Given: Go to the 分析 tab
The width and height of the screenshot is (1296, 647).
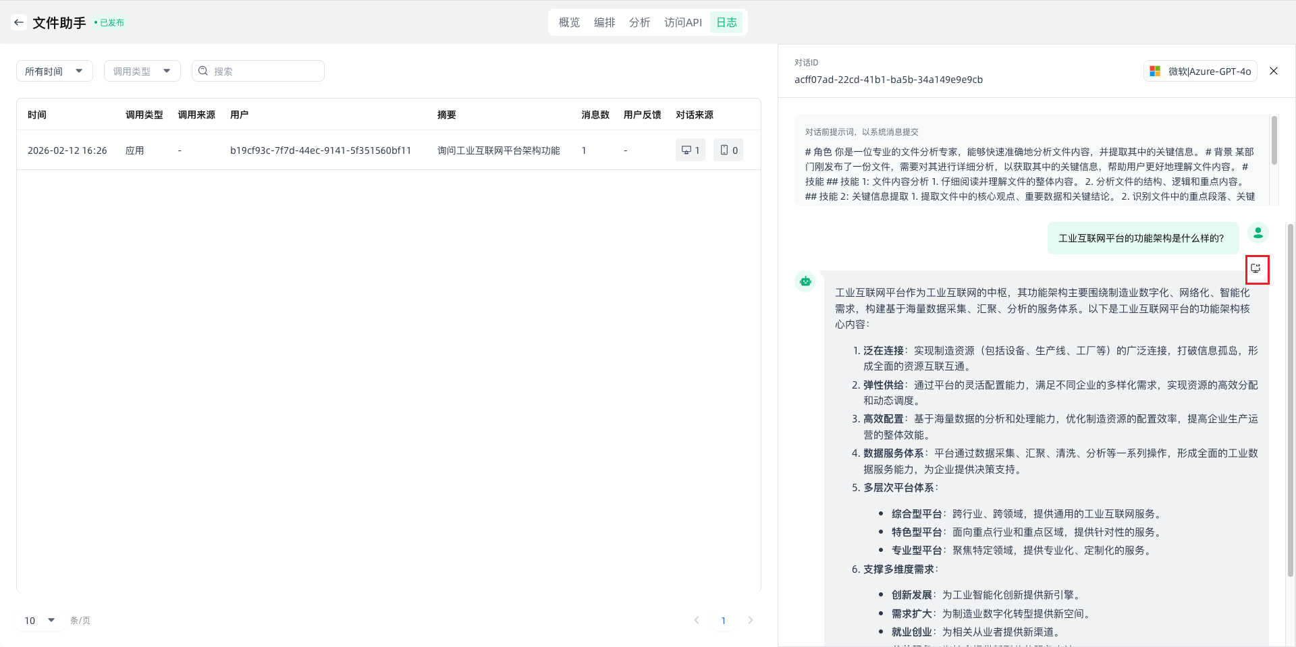Looking at the screenshot, I should (x=639, y=22).
